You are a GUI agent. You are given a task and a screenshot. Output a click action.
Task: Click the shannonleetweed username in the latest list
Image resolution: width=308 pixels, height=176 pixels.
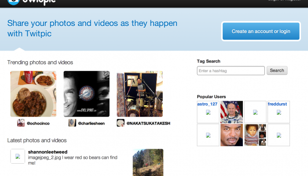(x=48, y=152)
